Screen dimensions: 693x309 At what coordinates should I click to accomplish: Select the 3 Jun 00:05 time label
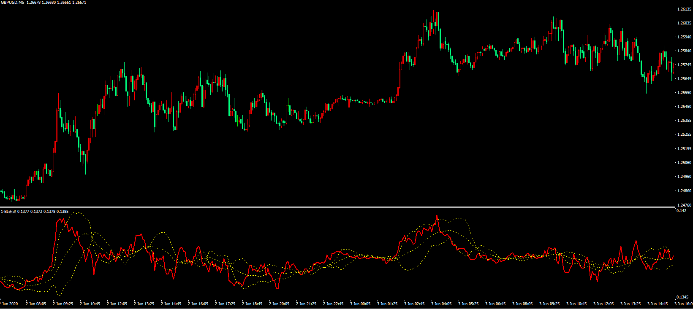[360, 304]
